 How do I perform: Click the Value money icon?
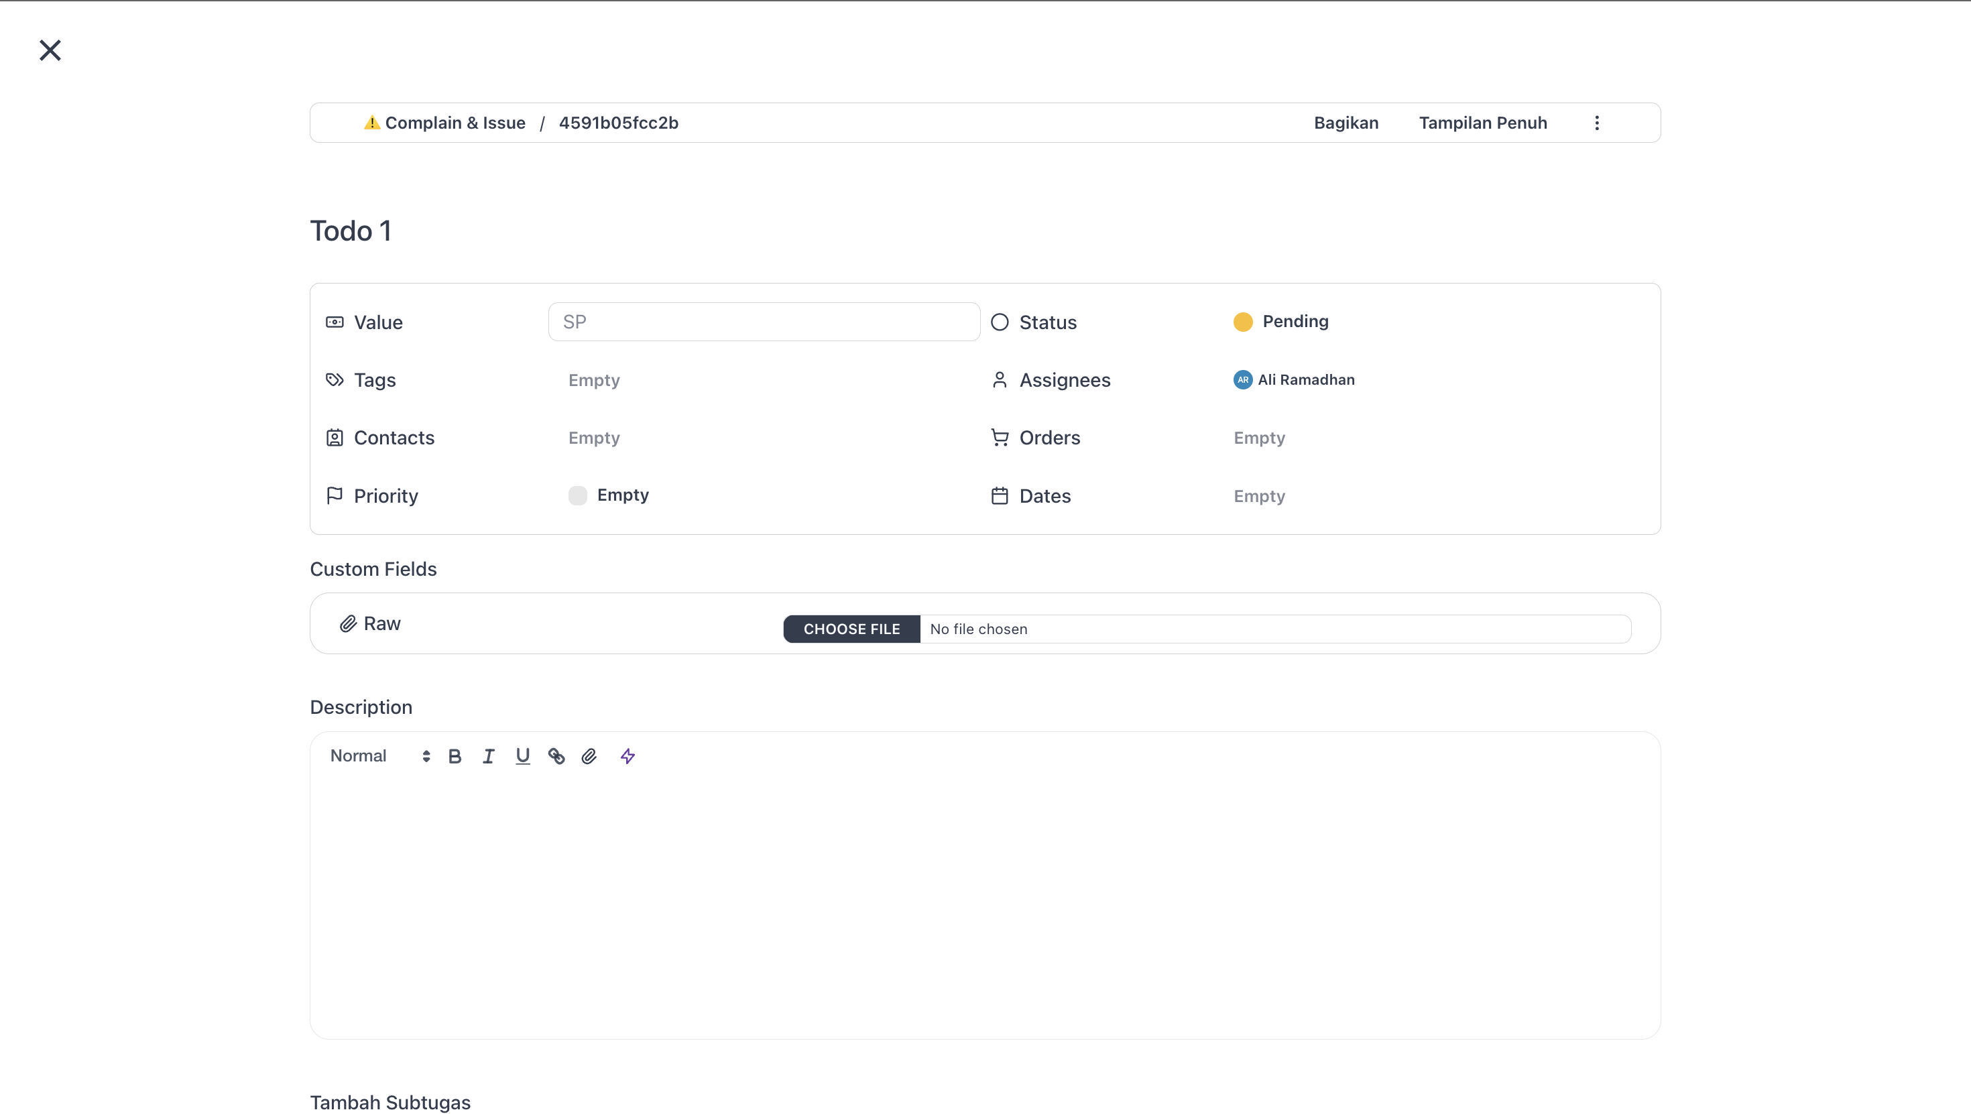[x=335, y=322]
